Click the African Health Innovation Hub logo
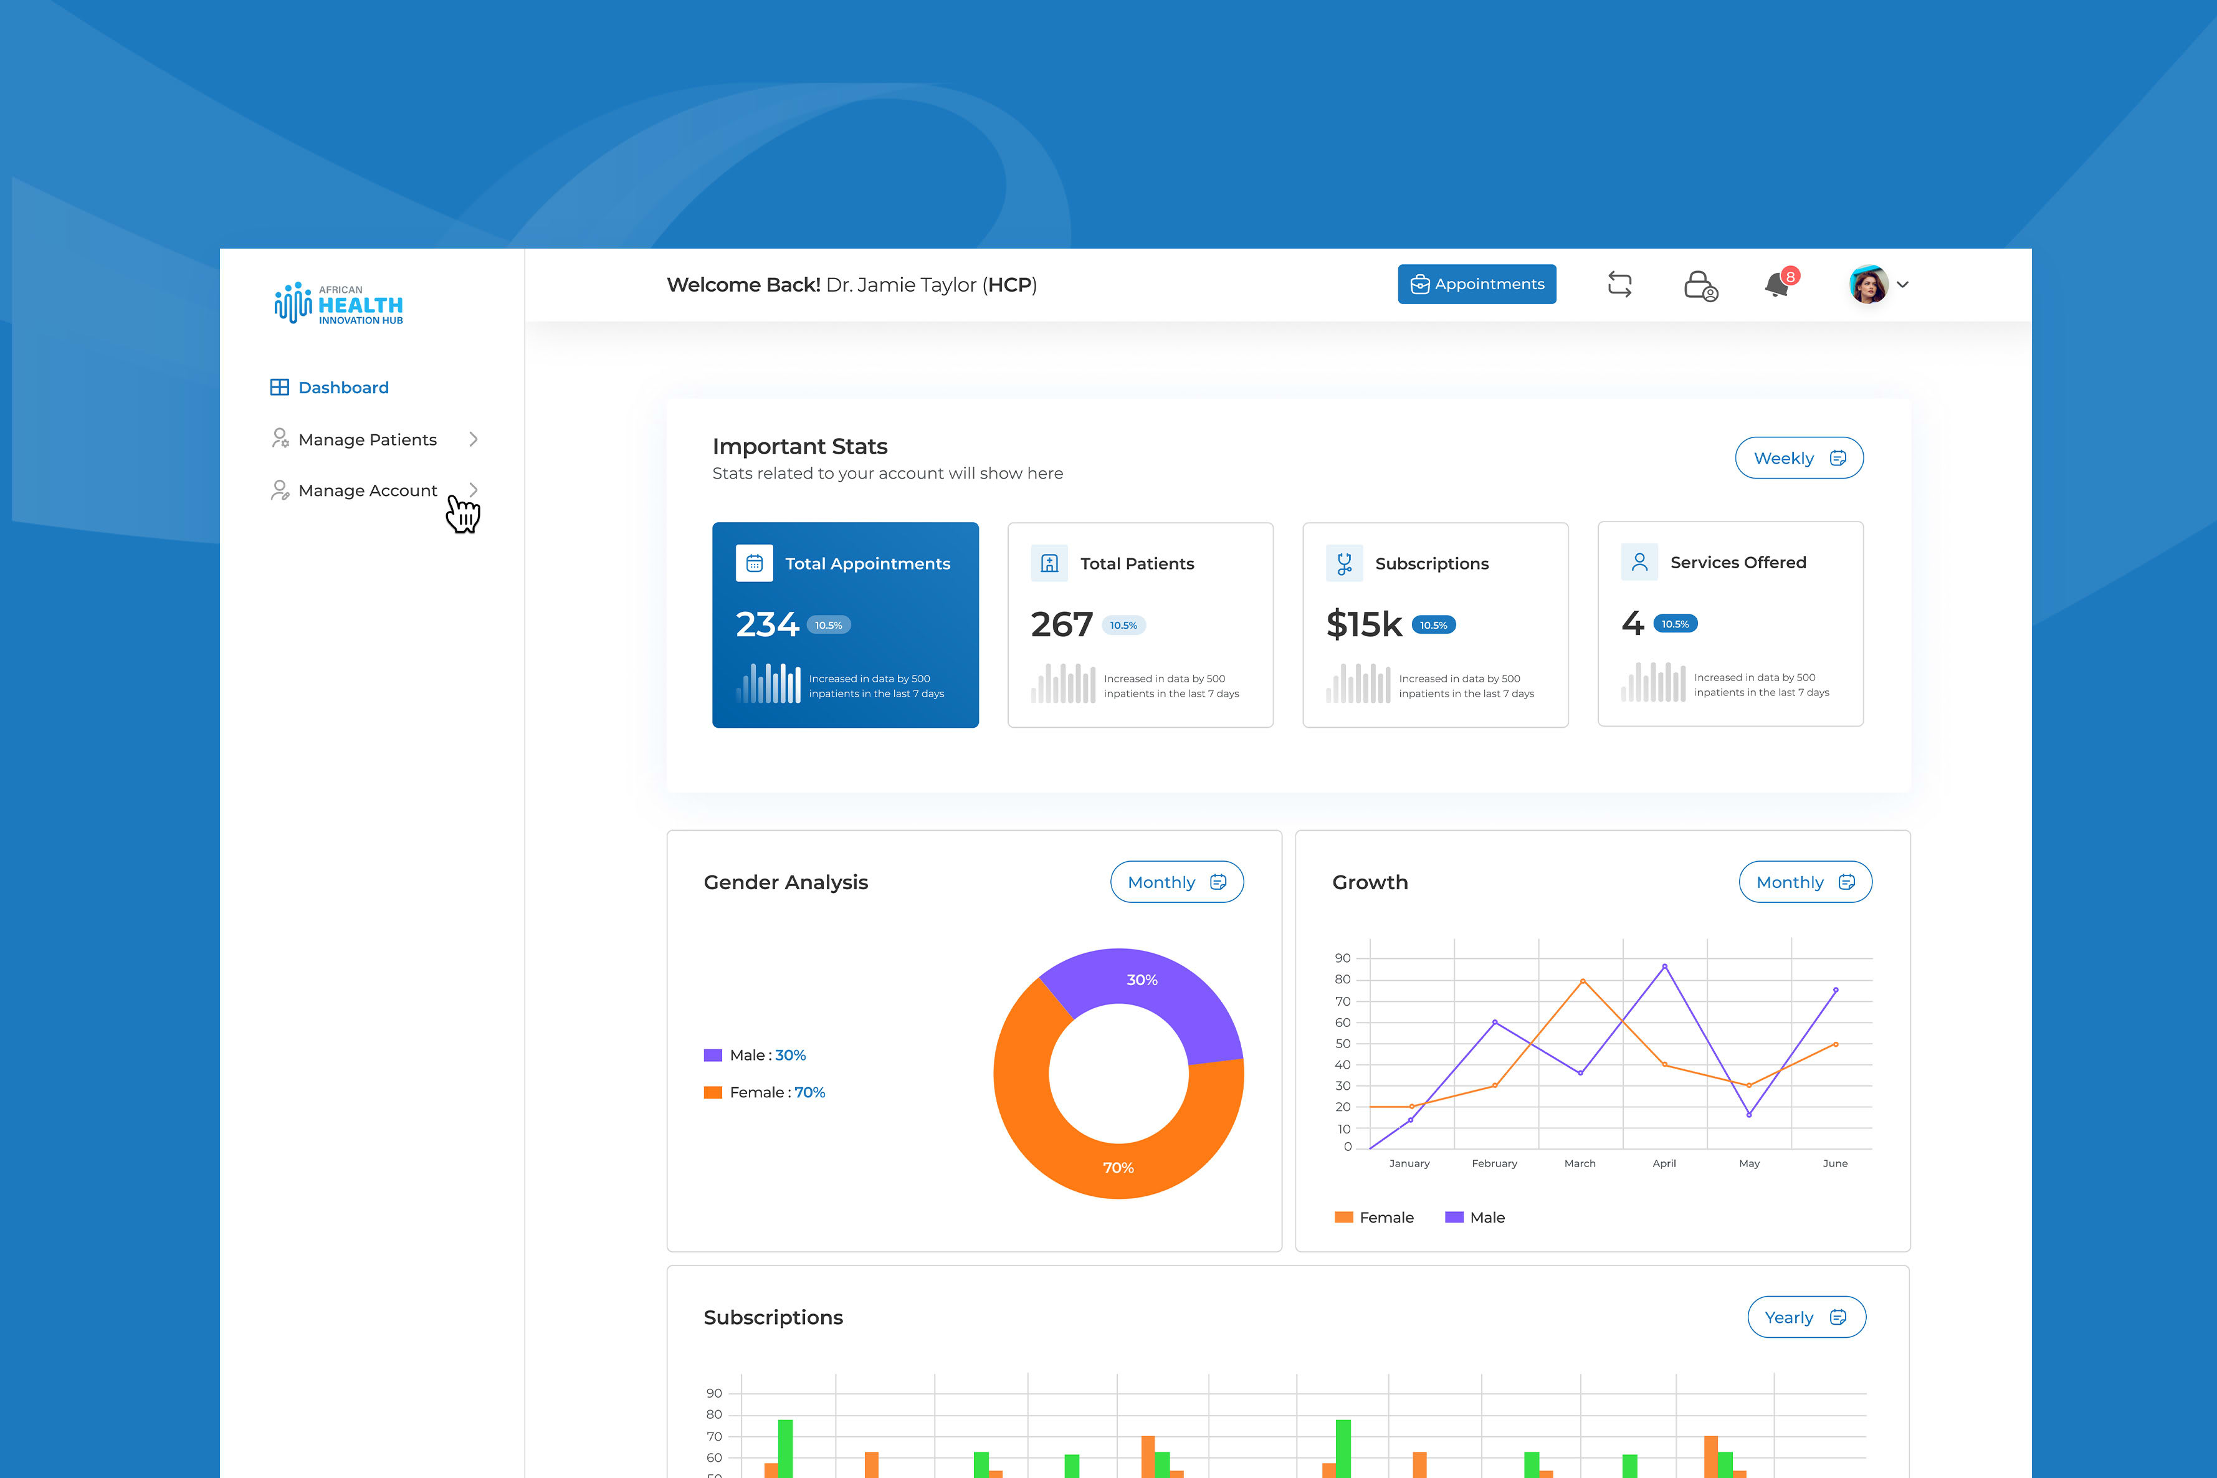The image size is (2217, 1478). pyautogui.click(x=338, y=303)
